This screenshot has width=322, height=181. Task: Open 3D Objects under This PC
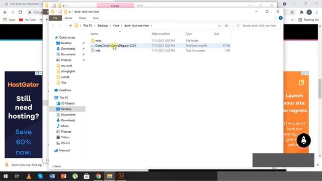pyautogui.click(x=68, y=104)
